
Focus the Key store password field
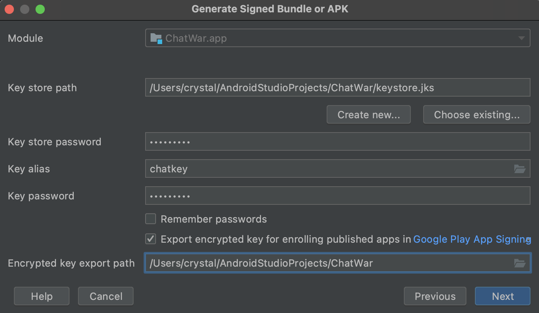point(338,142)
